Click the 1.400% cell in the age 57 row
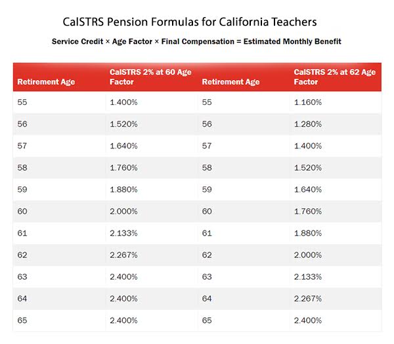The width and height of the screenshot is (394, 344). tap(308, 146)
